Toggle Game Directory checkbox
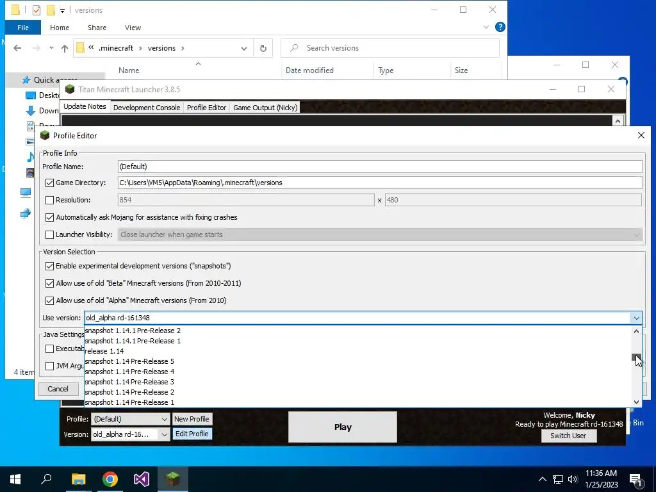Screen dimensions: 656x492 [49, 183]
